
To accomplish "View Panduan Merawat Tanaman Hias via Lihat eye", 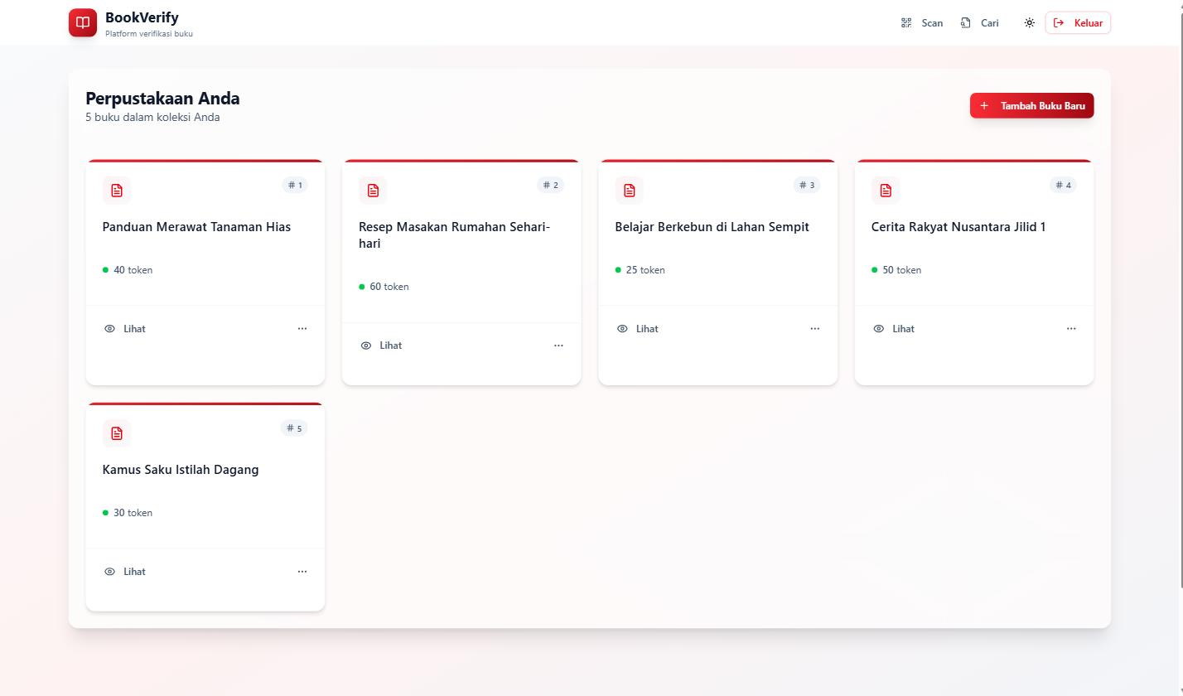I will (x=125, y=329).
